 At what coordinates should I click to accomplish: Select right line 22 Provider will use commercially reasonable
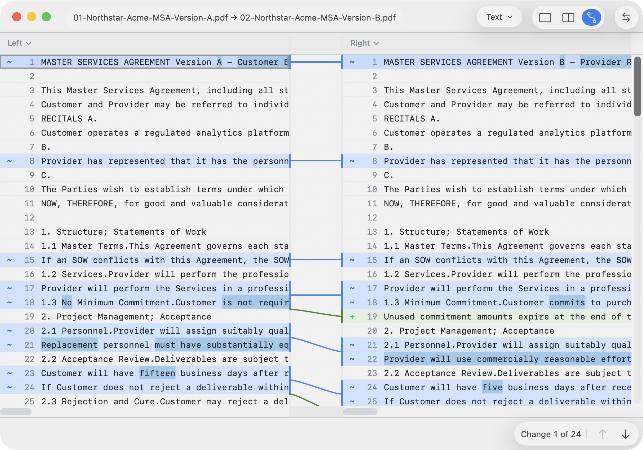(x=487, y=359)
